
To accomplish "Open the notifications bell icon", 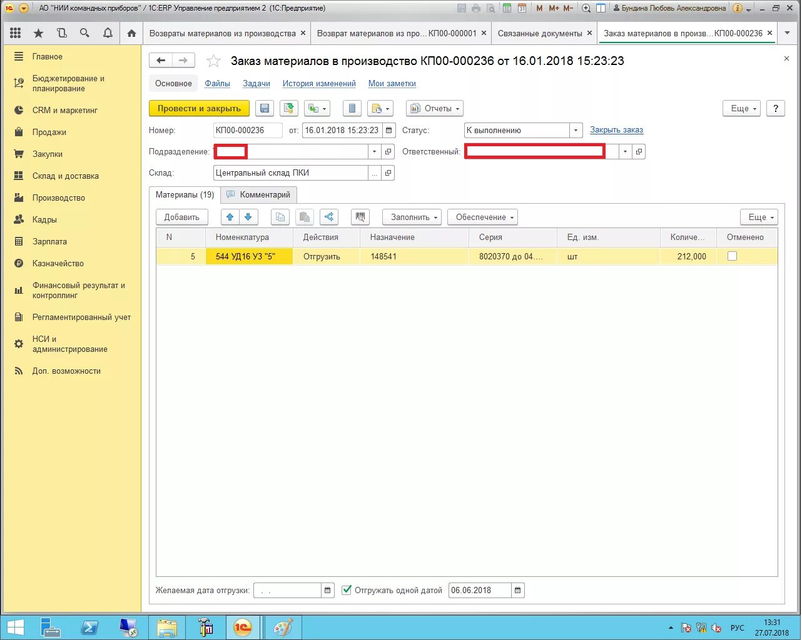I will click(x=108, y=33).
